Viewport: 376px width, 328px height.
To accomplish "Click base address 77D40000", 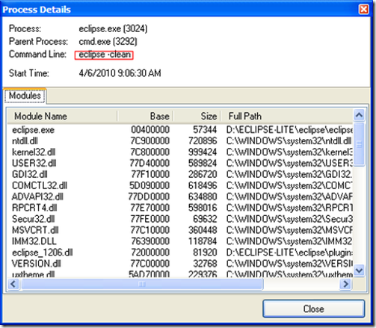I will pyautogui.click(x=150, y=163).
